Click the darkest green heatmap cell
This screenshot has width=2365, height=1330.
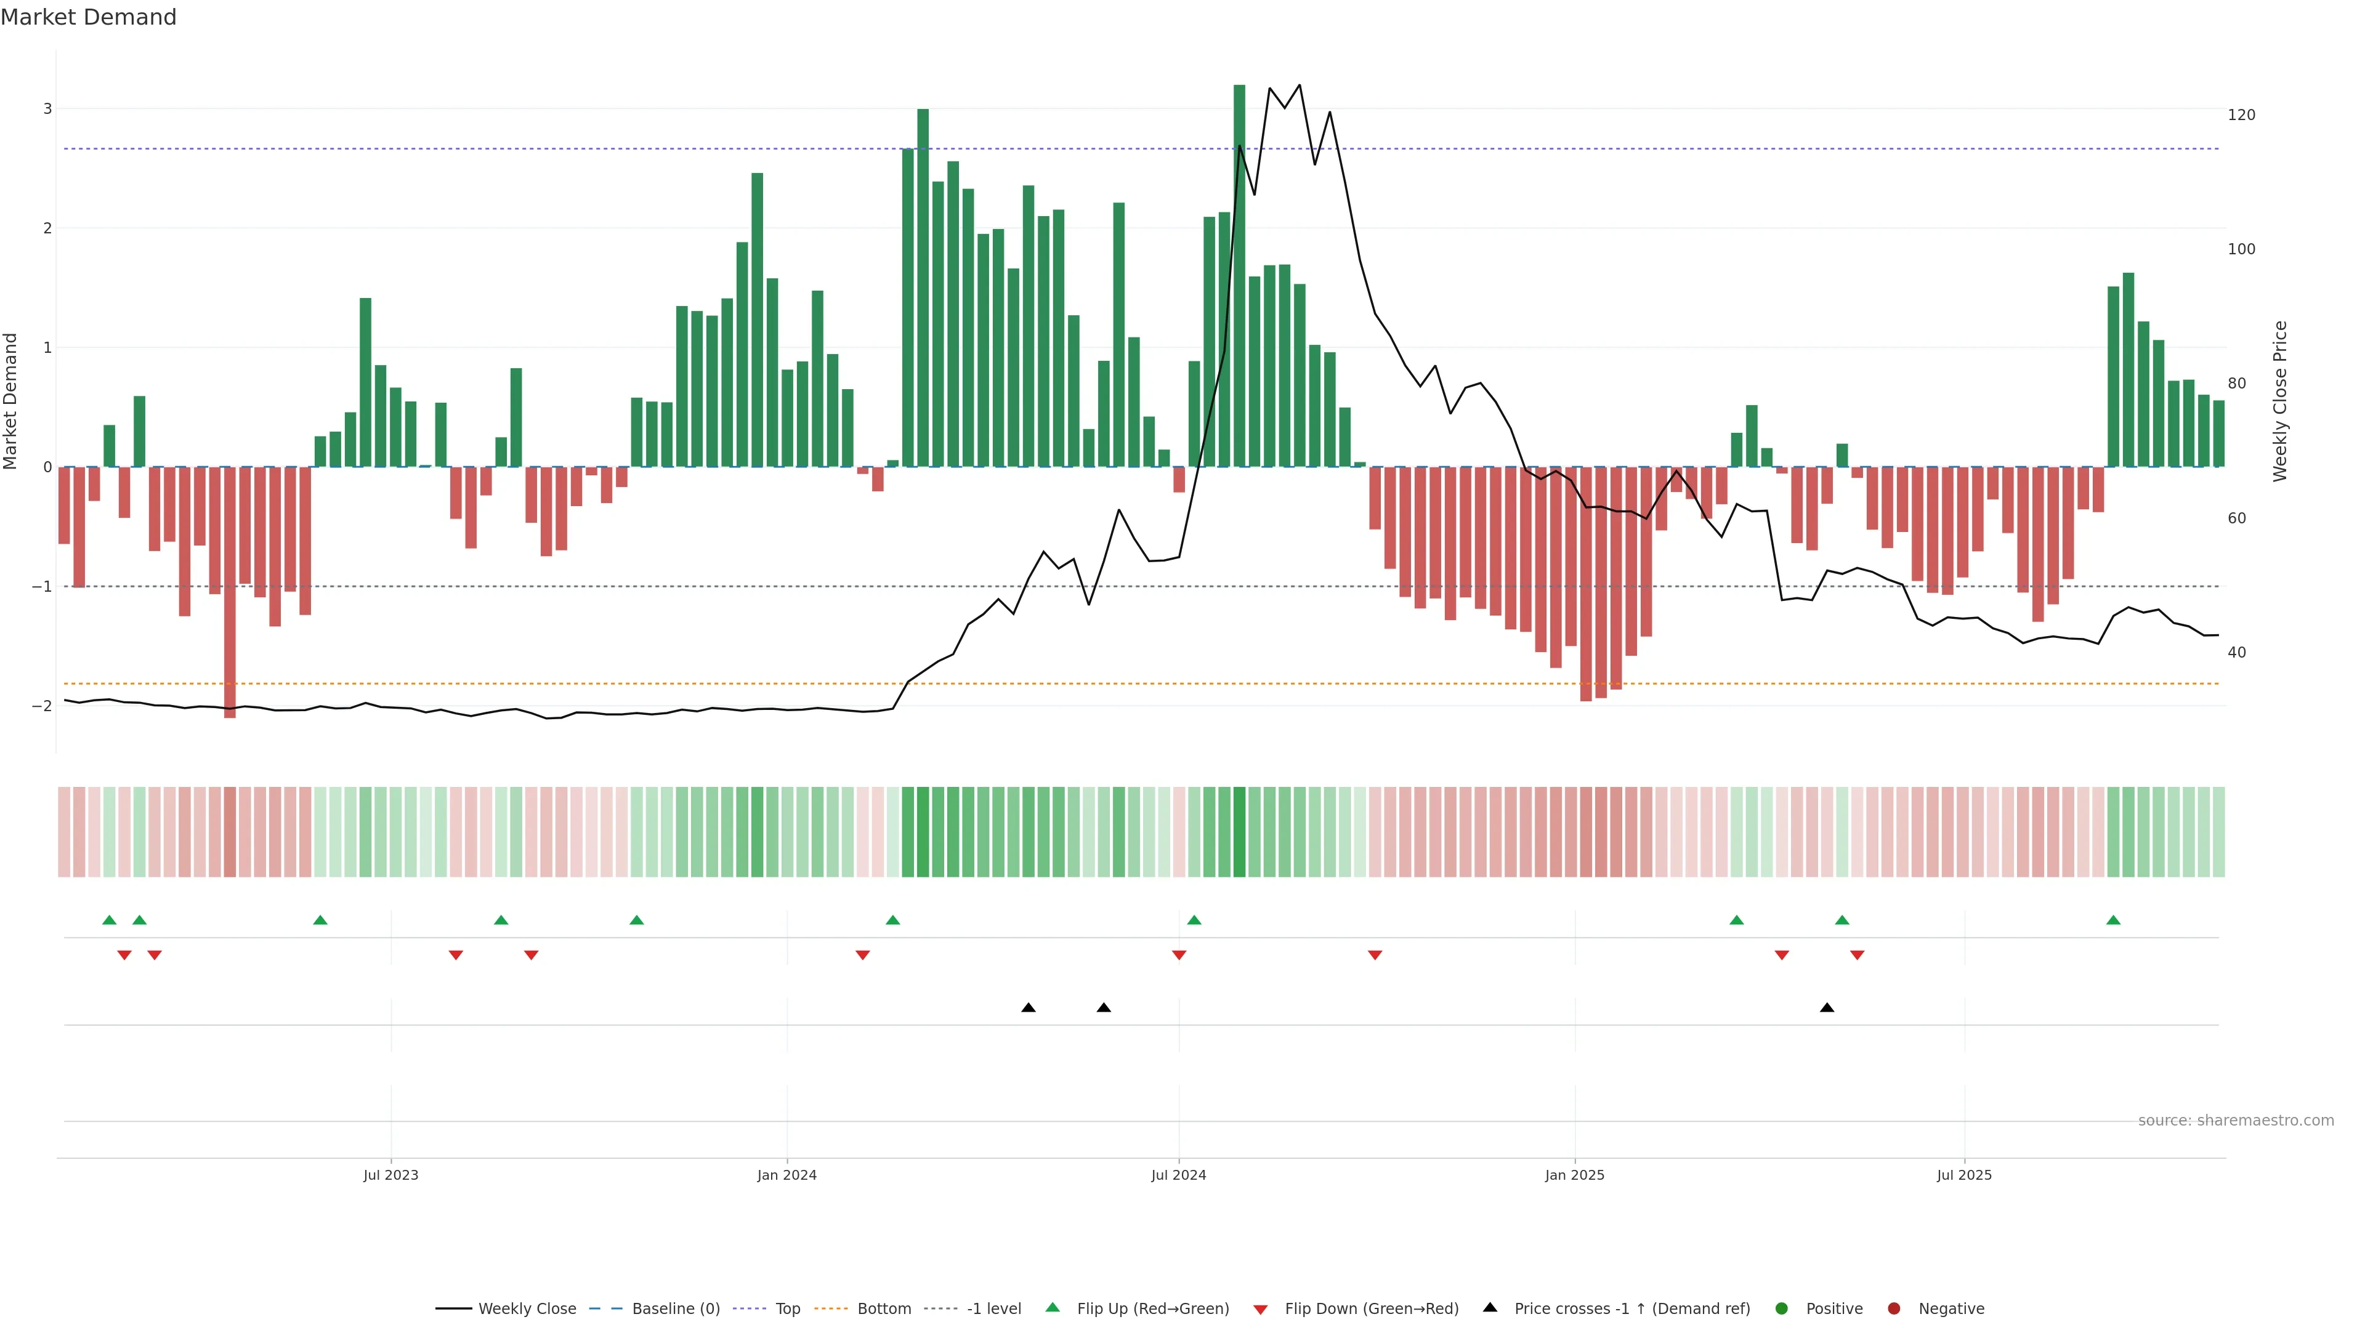point(1239,832)
